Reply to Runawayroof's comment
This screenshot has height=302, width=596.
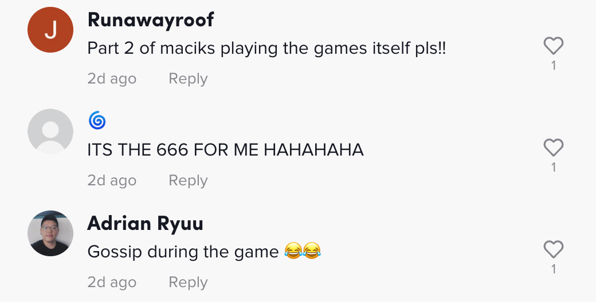pyautogui.click(x=188, y=78)
